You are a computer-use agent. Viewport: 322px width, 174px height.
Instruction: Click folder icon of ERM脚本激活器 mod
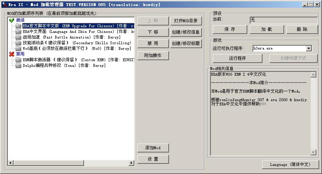tap(18, 60)
